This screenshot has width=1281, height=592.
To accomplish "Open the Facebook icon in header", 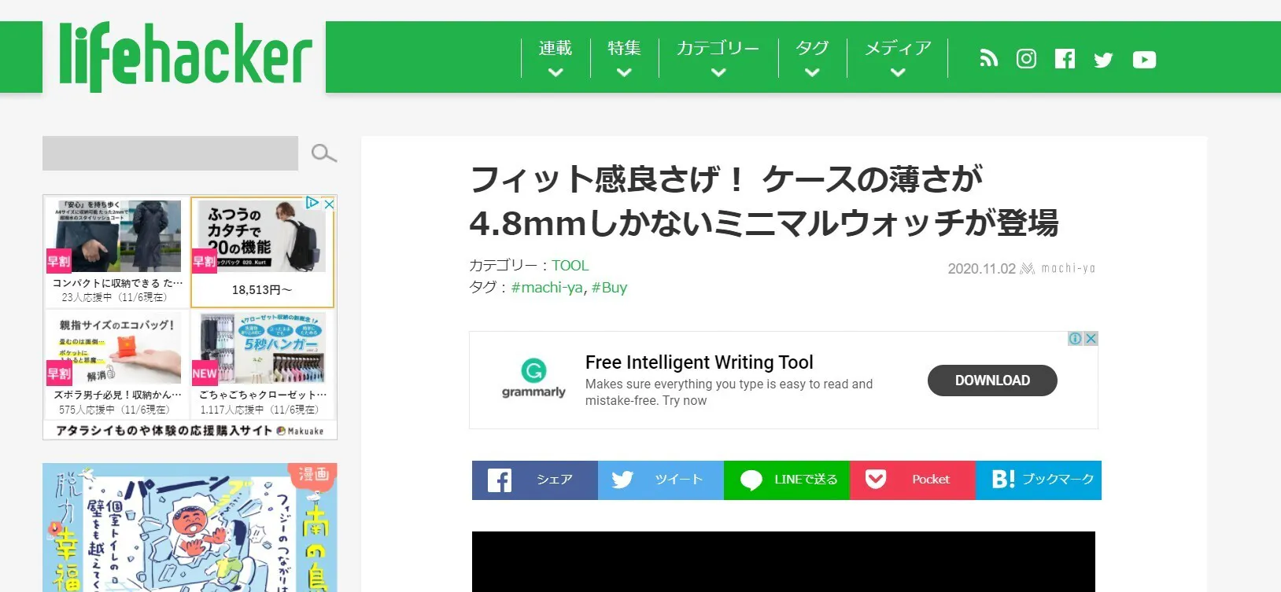I will (x=1065, y=58).
